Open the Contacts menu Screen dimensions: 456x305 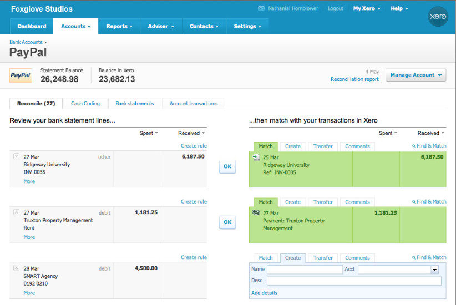pyautogui.click(x=204, y=26)
